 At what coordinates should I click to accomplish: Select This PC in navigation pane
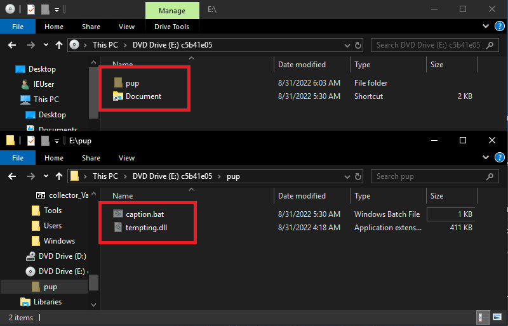click(x=46, y=100)
